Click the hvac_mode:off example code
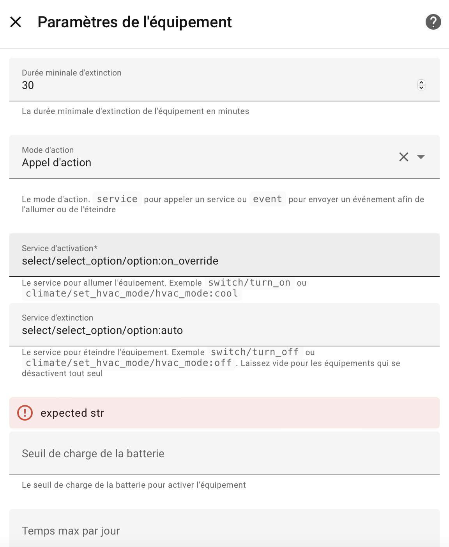Image resolution: width=449 pixels, height=547 pixels. (129, 363)
